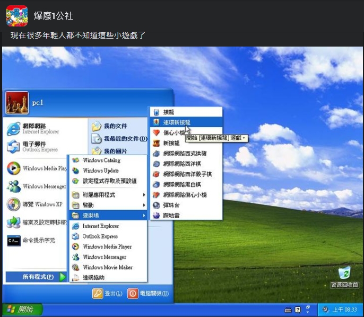
Task: Open 檔案及設定轉移精靈
Action: click(x=36, y=222)
